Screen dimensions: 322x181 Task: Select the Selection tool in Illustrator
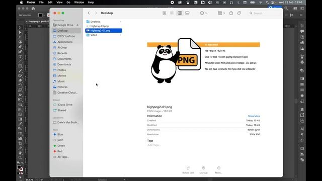coord(20,28)
